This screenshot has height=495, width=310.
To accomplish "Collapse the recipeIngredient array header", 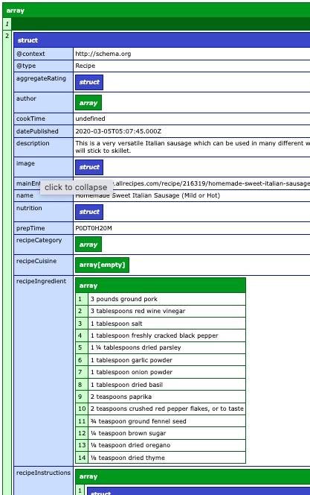I will 161,286.
